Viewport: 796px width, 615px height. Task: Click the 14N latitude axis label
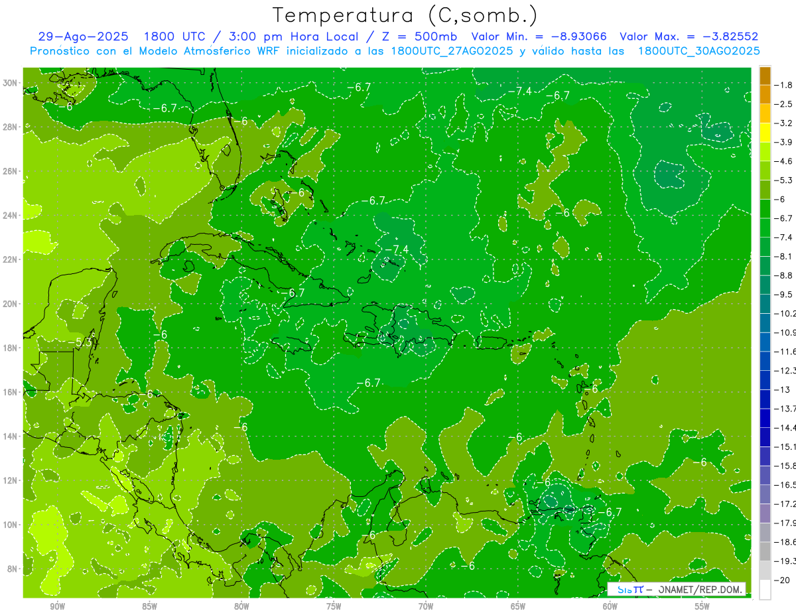click(11, 437)
